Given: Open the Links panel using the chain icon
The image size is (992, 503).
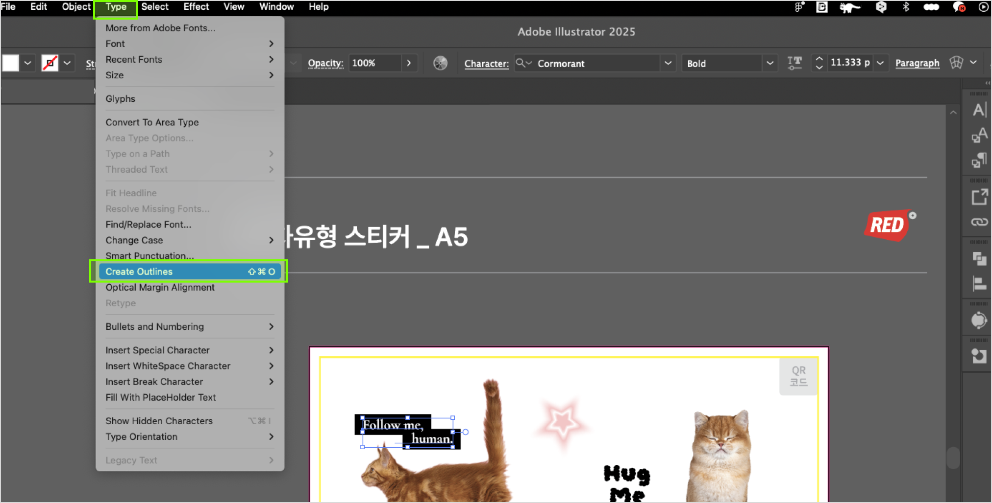Looking at the screenshot, I should click(x=979, y=222).
